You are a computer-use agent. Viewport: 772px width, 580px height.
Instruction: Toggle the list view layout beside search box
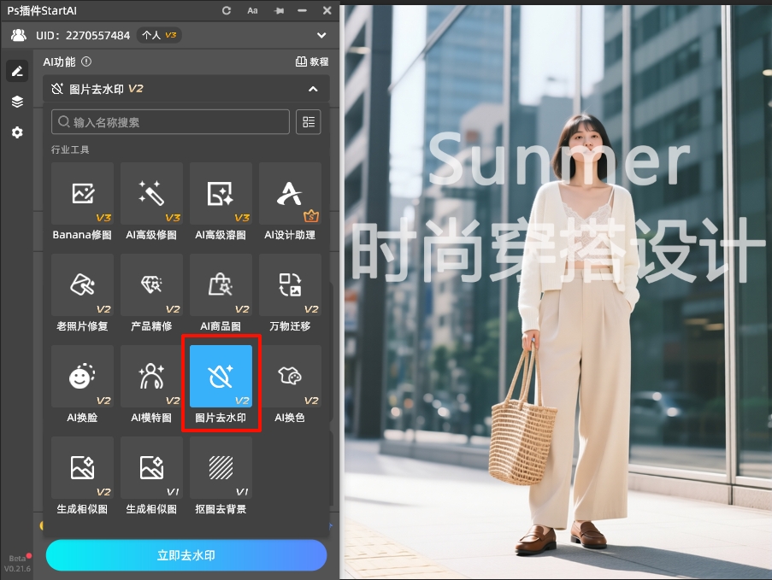click(x=309, y=121)
